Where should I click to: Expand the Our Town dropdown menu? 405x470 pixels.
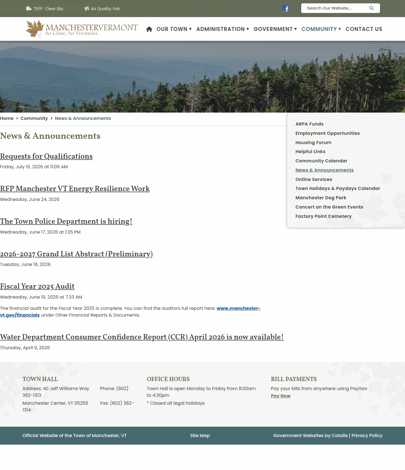pos(174,29)
